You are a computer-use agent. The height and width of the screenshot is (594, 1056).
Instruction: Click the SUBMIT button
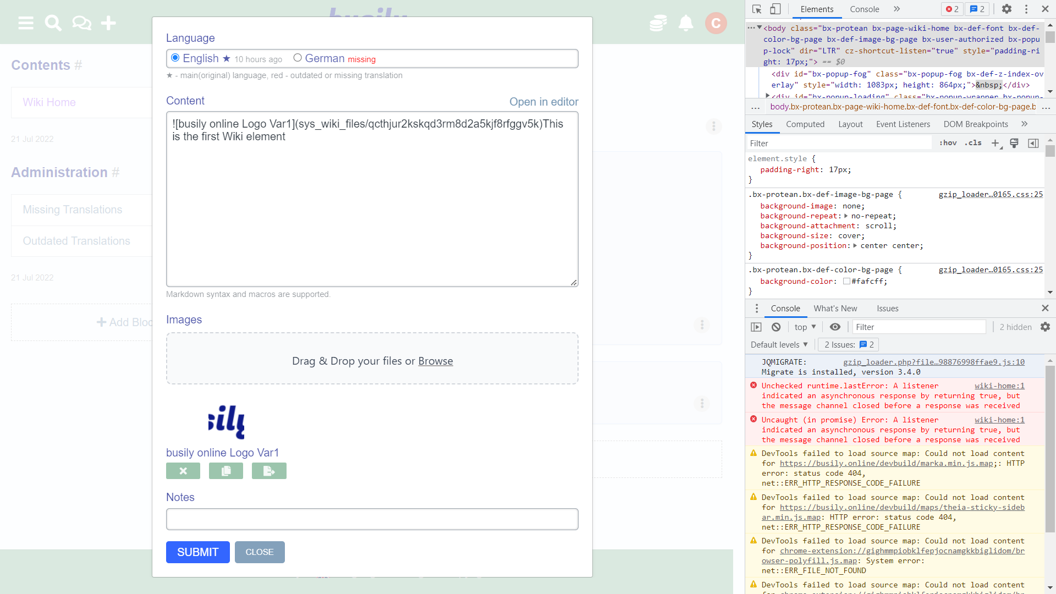point(198,552)
